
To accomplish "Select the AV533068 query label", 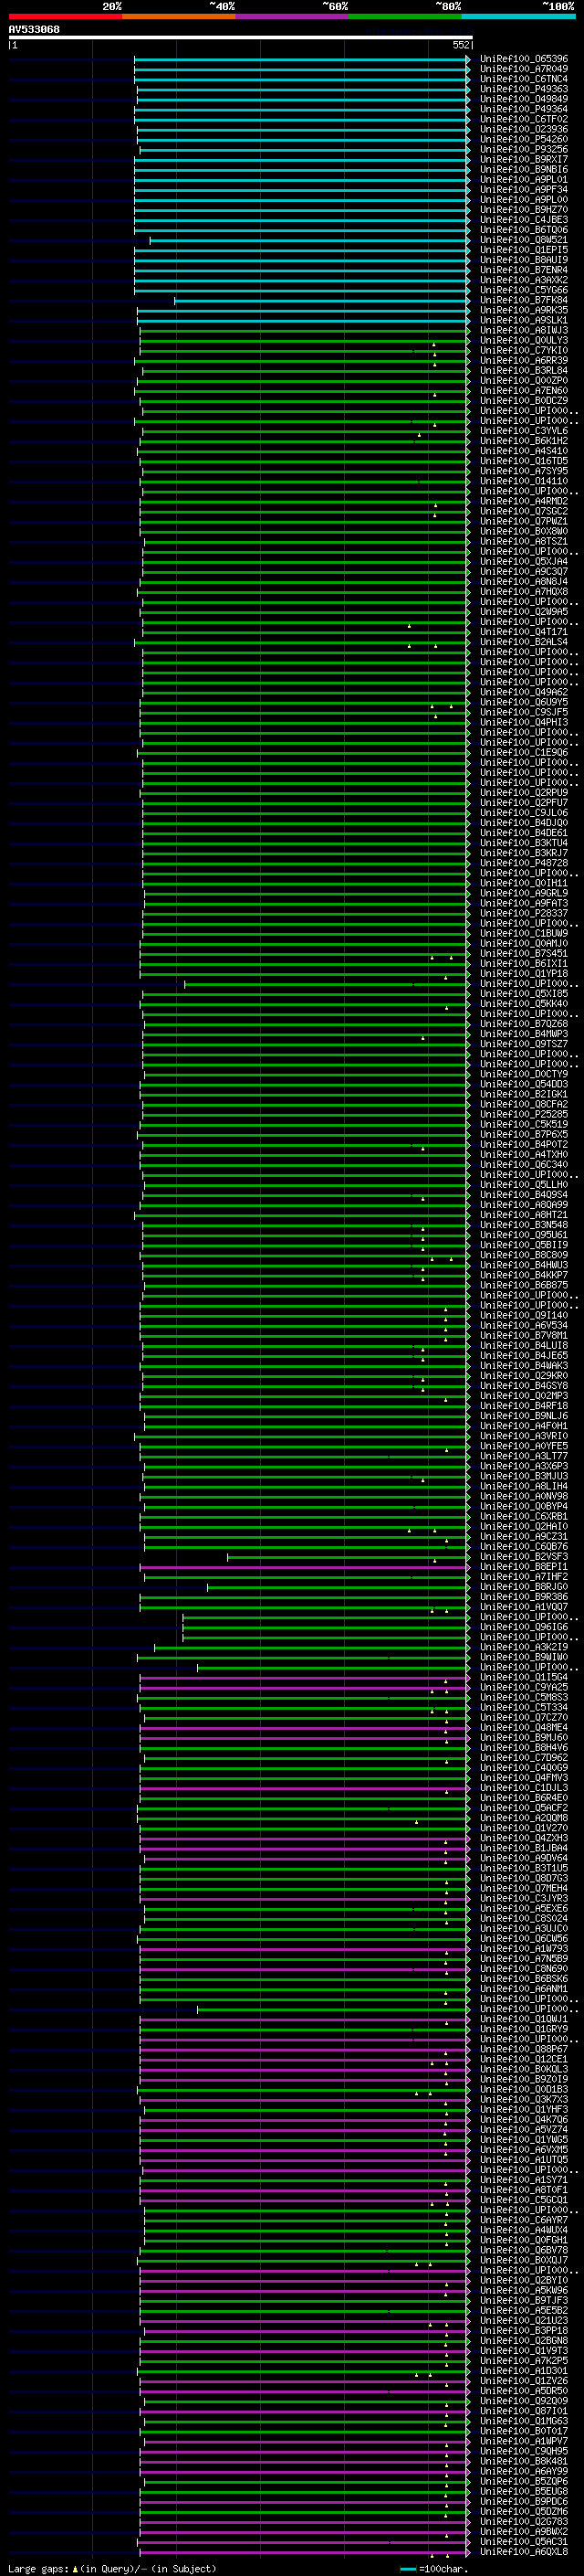I will click(34, 30).
